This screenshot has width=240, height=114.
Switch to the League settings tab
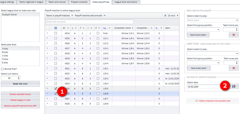tap(8, 2)
